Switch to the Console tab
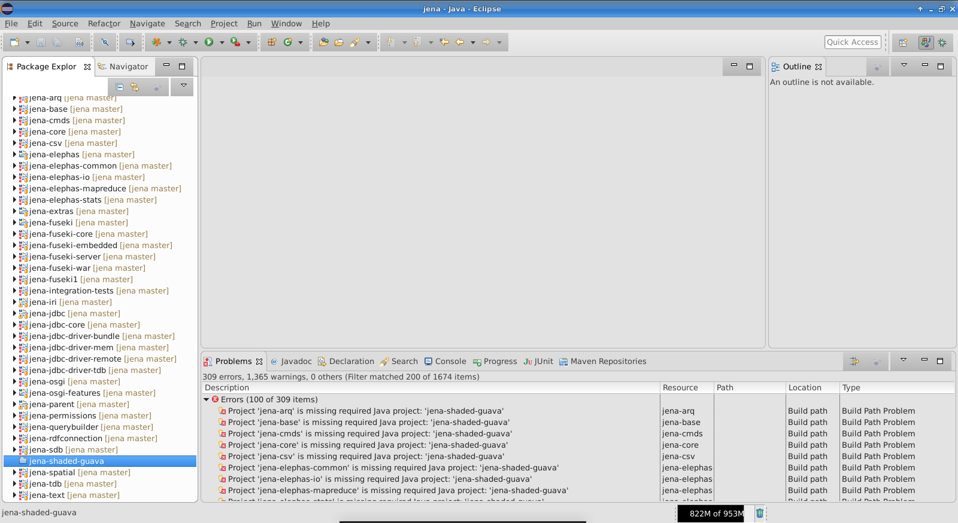The height and width of the screenshot is (523, 958). 445,362
